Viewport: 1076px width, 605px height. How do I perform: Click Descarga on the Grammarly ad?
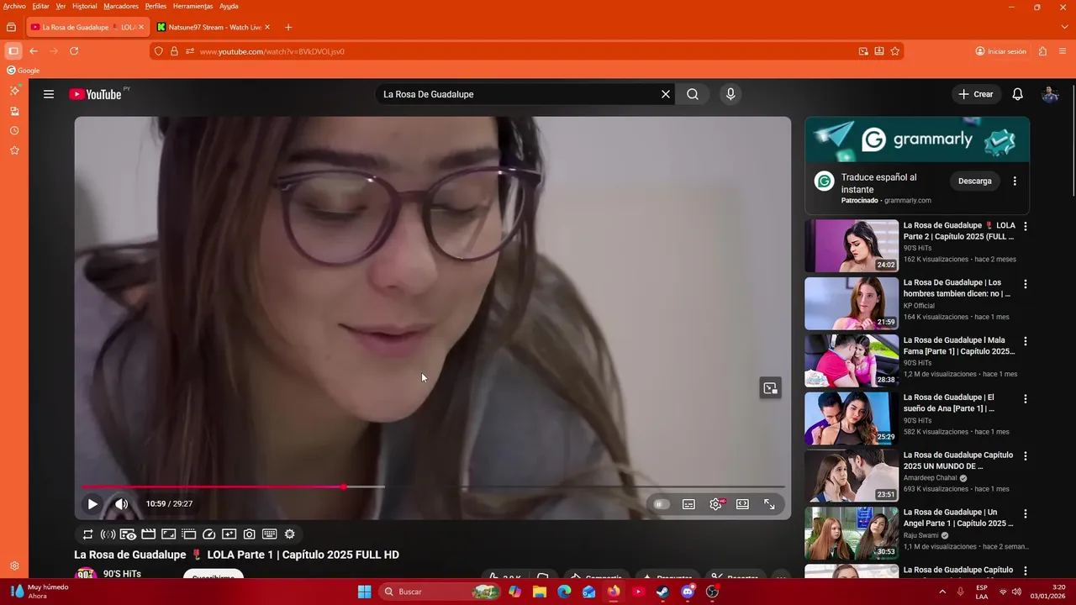(975, 181)
